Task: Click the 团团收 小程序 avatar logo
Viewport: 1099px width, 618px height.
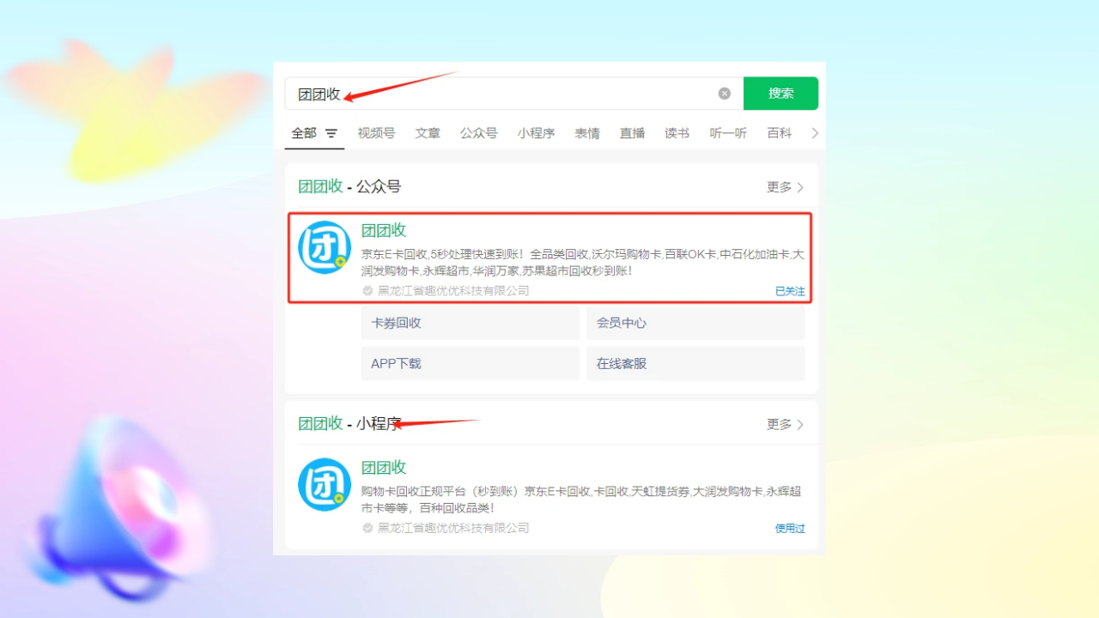Action: click(325, 484)
